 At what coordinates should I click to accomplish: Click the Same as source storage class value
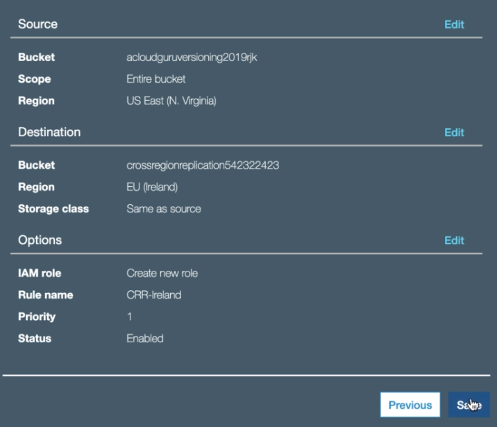[x=163, y=209]
